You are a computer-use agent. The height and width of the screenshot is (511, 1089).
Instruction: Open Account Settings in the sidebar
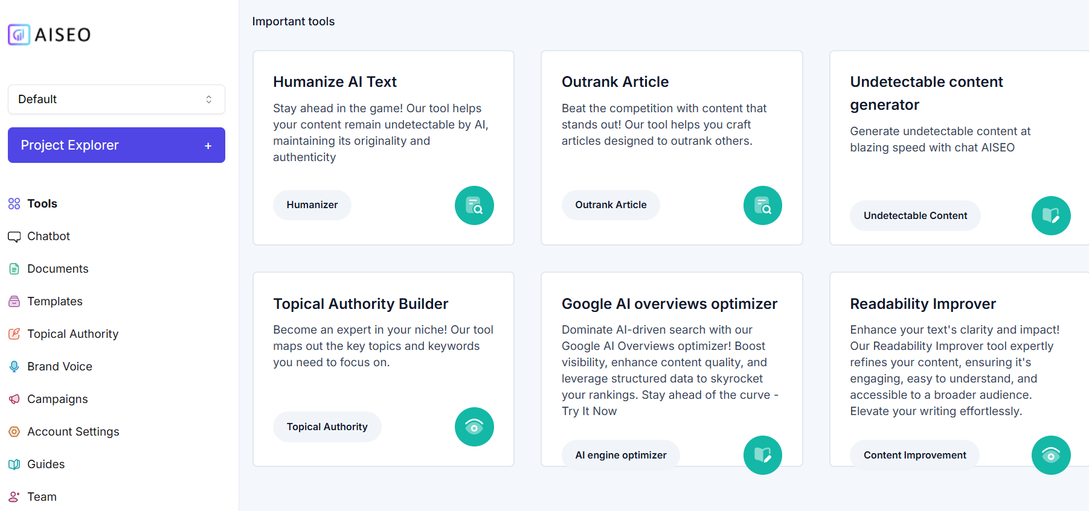(x=73, y=431)
